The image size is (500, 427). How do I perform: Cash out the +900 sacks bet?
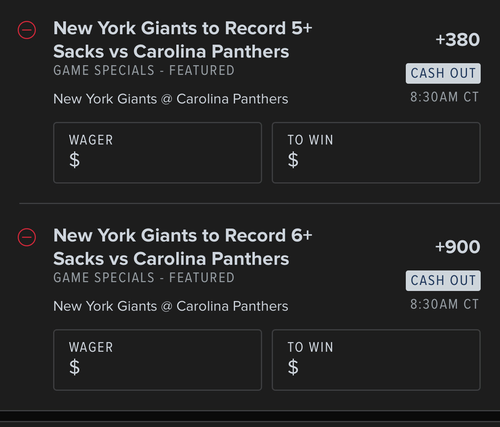tap(443, 281)
